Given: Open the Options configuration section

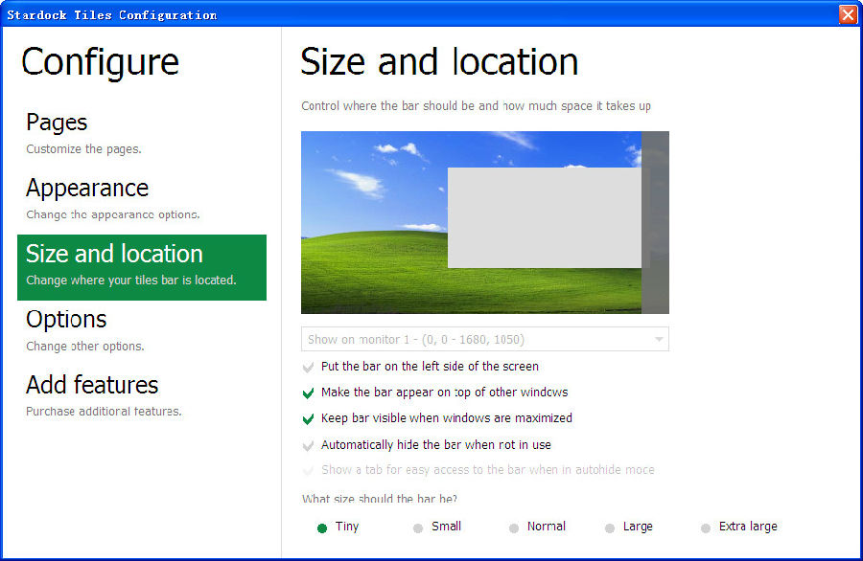Looking at the screenshot, I should (x=66, y=320).
